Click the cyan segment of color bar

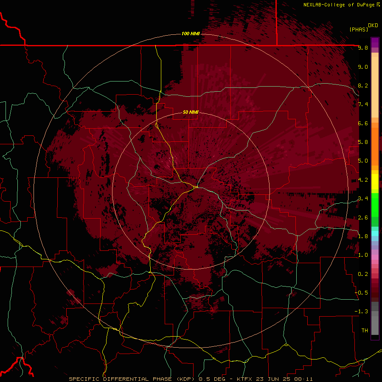[x=375, y=233]
